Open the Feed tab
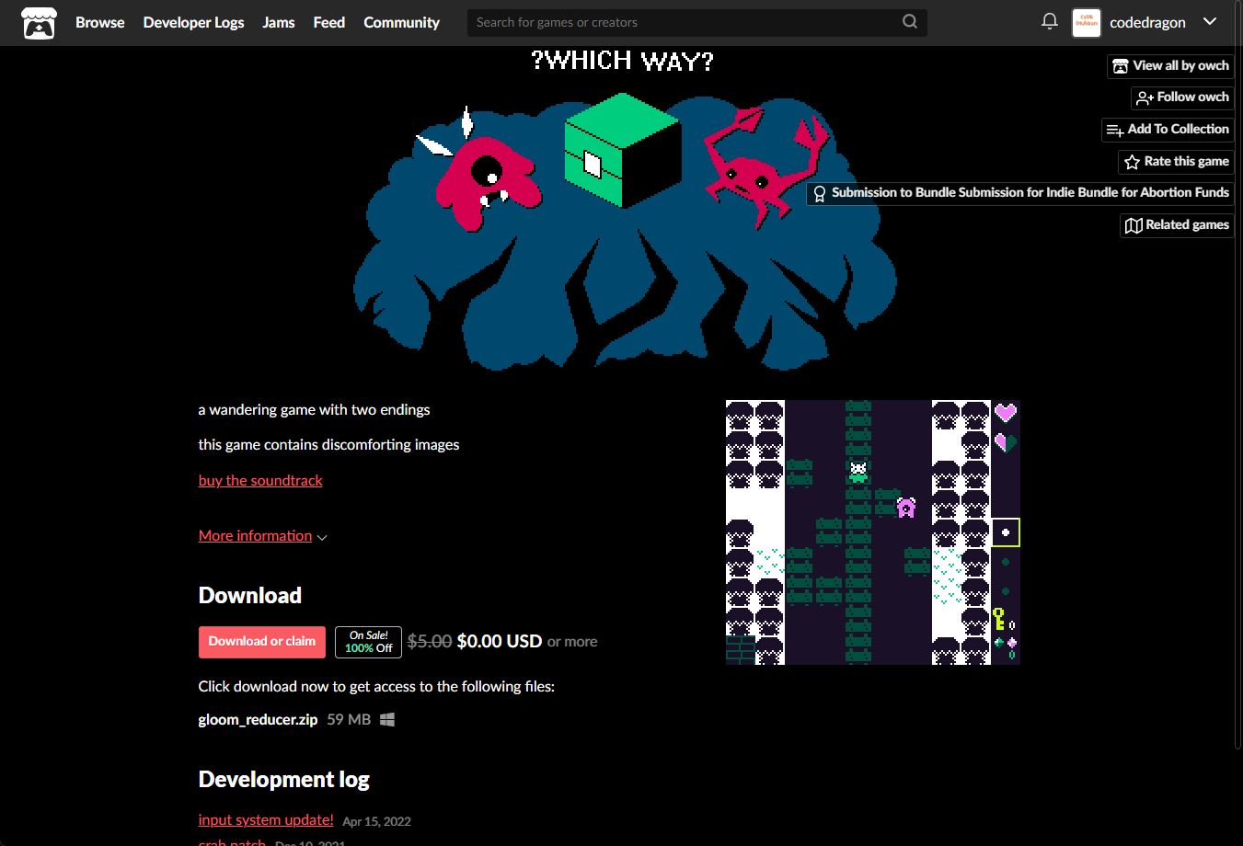This screenshot has height=846, width=1243. click(x=329, y=23)
